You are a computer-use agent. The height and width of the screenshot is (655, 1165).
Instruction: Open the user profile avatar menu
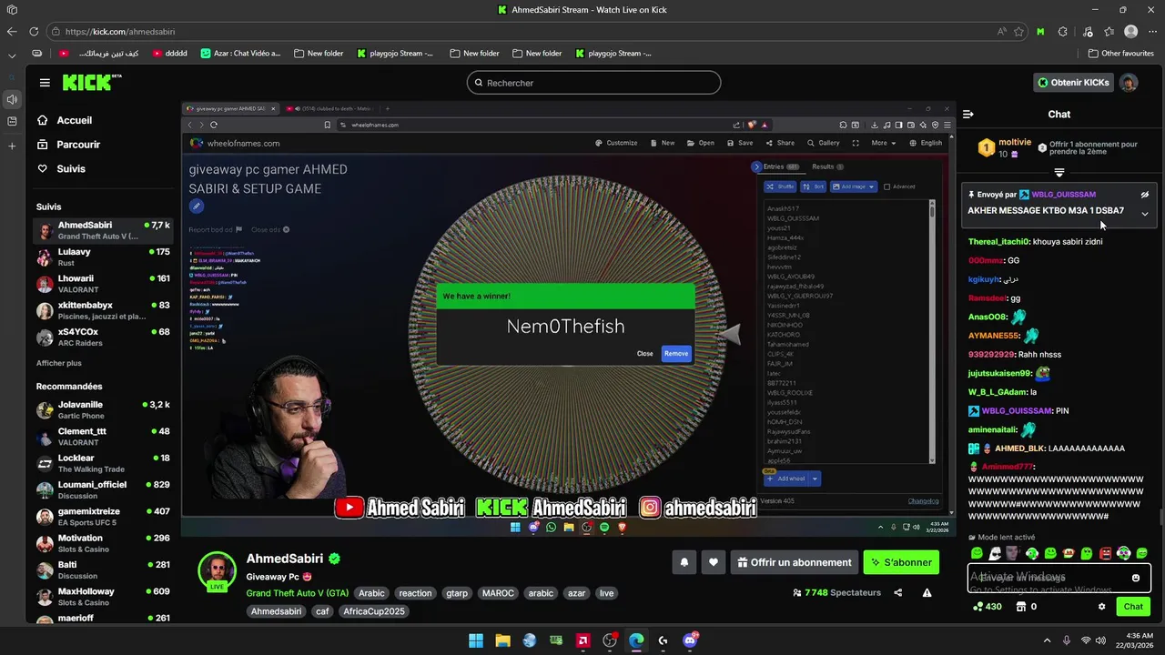point(1129,83)
